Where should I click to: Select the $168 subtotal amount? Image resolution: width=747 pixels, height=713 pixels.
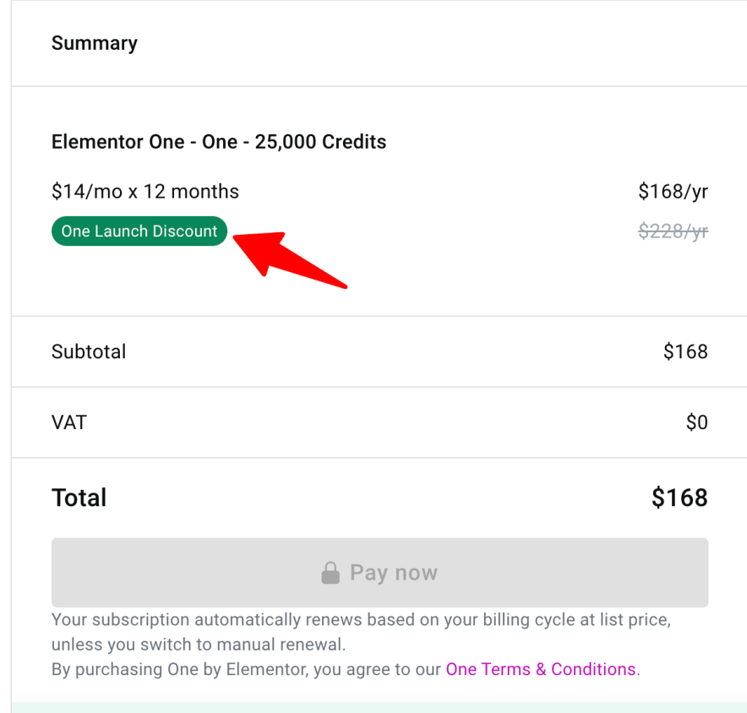pos(685,351)
